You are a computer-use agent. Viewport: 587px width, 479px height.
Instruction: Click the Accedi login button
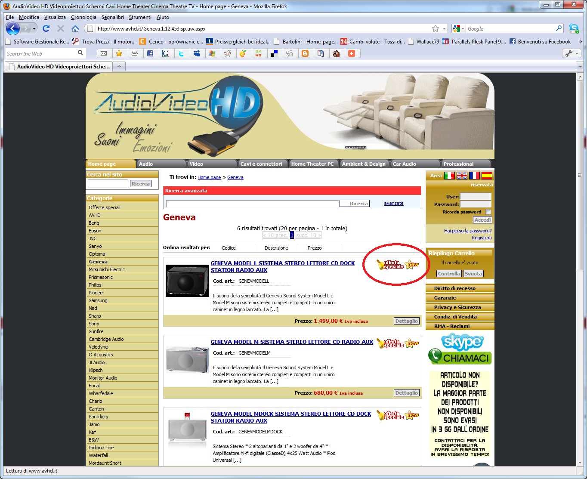(x=482, y=220)
